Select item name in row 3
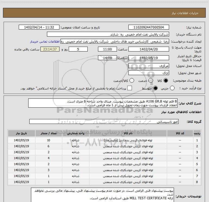This screenshot has height=202, width=209. [x=128, y=152]
